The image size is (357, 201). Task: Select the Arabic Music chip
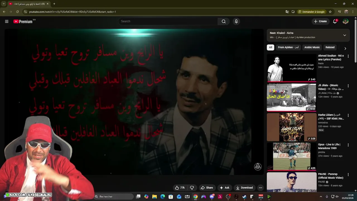coord(312,47)
